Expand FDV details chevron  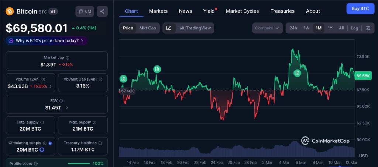tap(66, 108)
